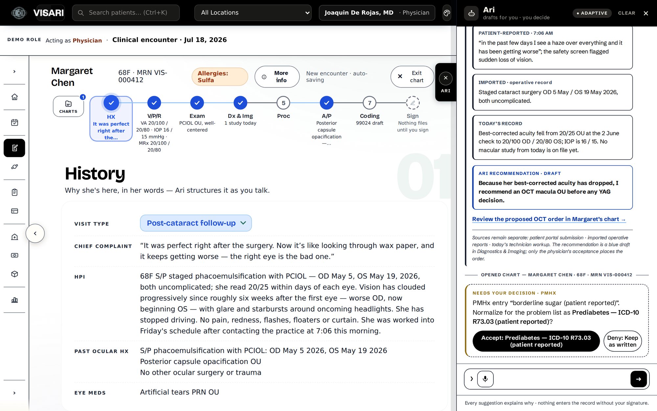Open the Home icon in left sidebar
Screen dimensions: 657x411
[14, 97]
